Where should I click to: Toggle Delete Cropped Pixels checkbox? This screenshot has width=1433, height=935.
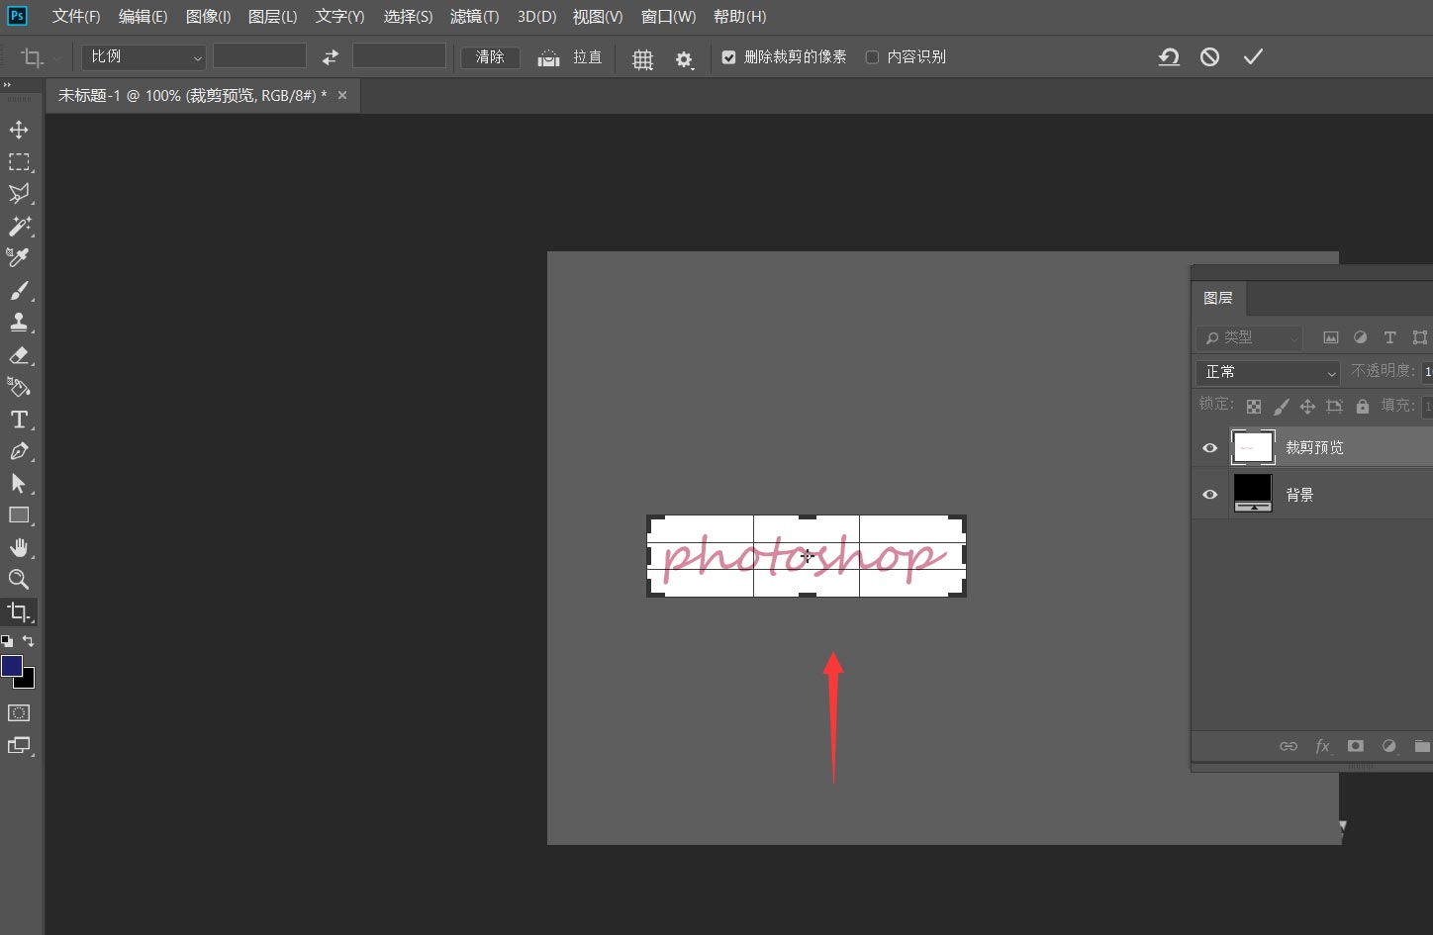point(728,57)
